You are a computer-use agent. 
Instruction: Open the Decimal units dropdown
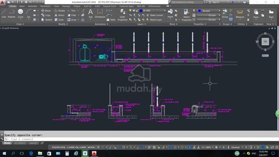point(237,147)
